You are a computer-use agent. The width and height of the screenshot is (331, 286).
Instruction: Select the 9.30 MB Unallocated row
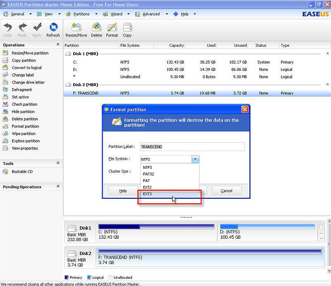pyautogui.click(x=197, y=77)
